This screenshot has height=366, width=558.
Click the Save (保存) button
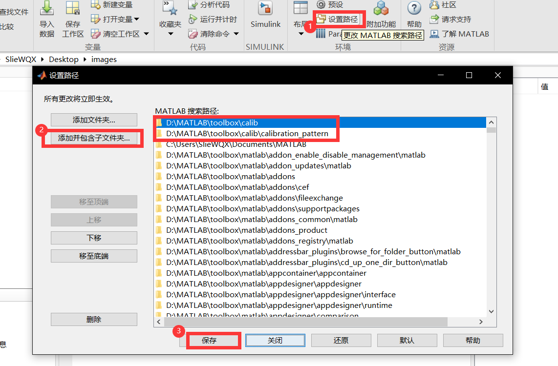coord(209,341)
